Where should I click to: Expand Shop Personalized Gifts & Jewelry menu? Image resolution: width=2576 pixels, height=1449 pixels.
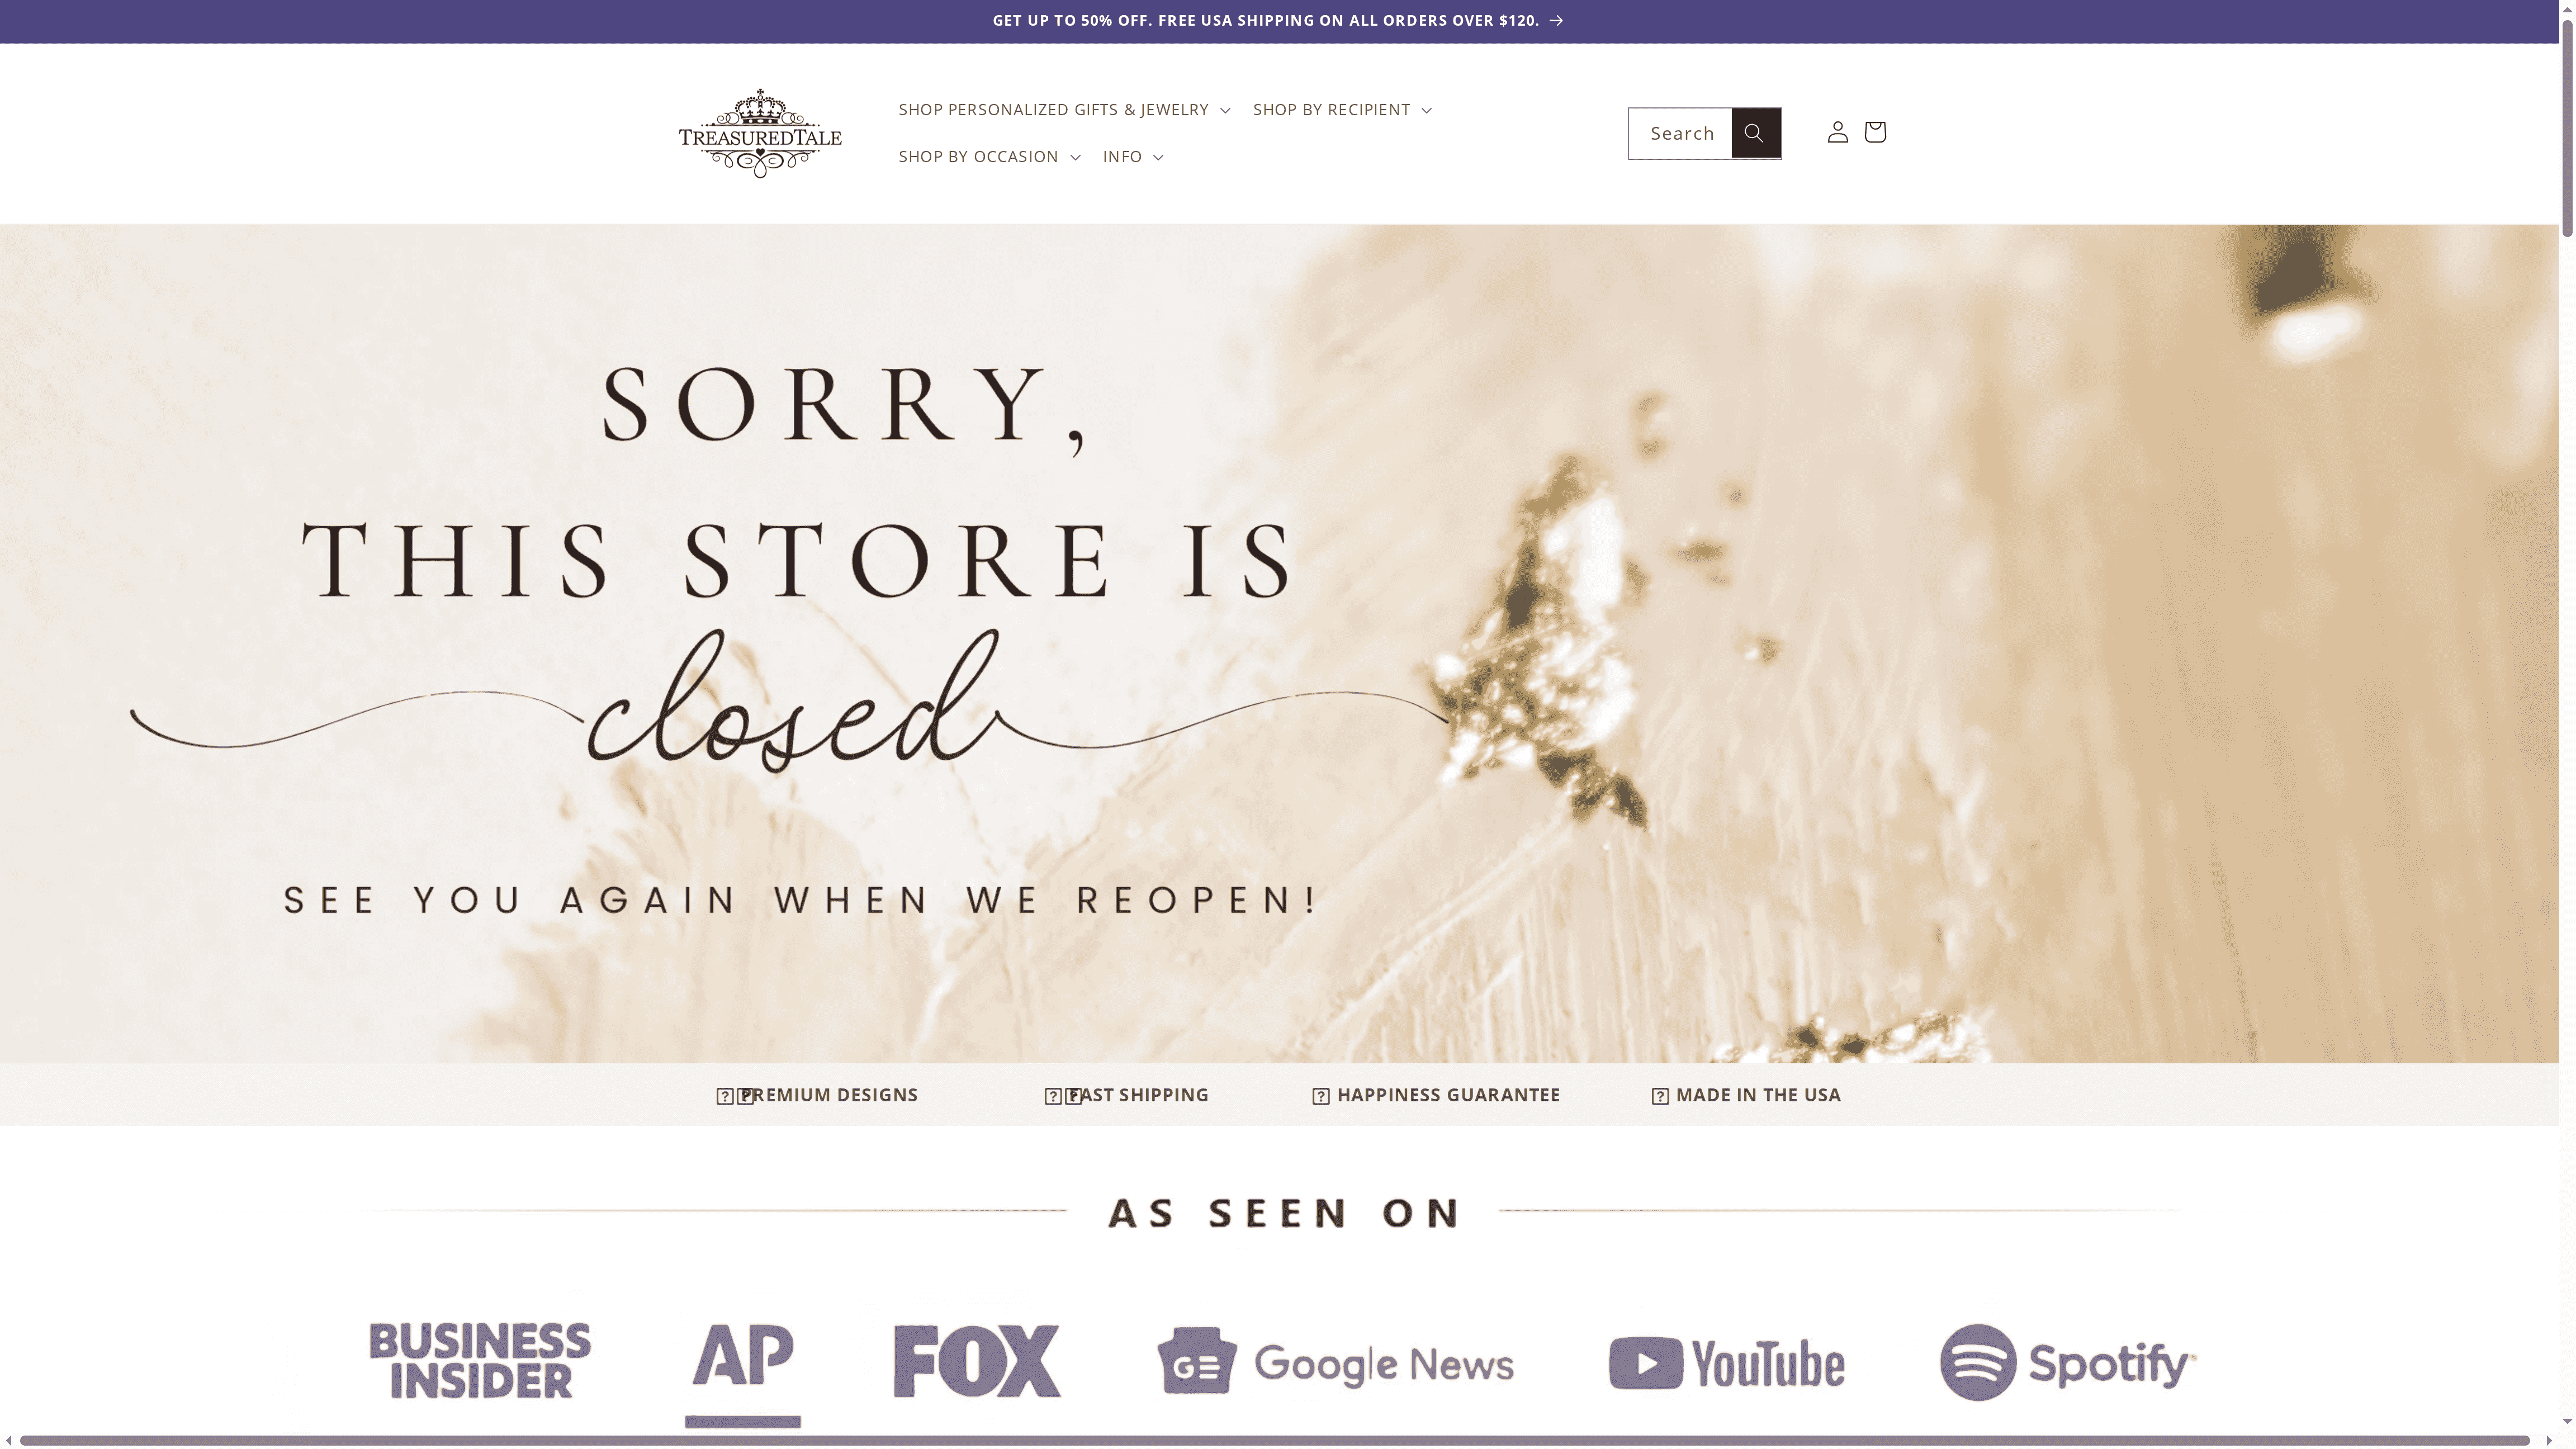(x=1064, y=109)
